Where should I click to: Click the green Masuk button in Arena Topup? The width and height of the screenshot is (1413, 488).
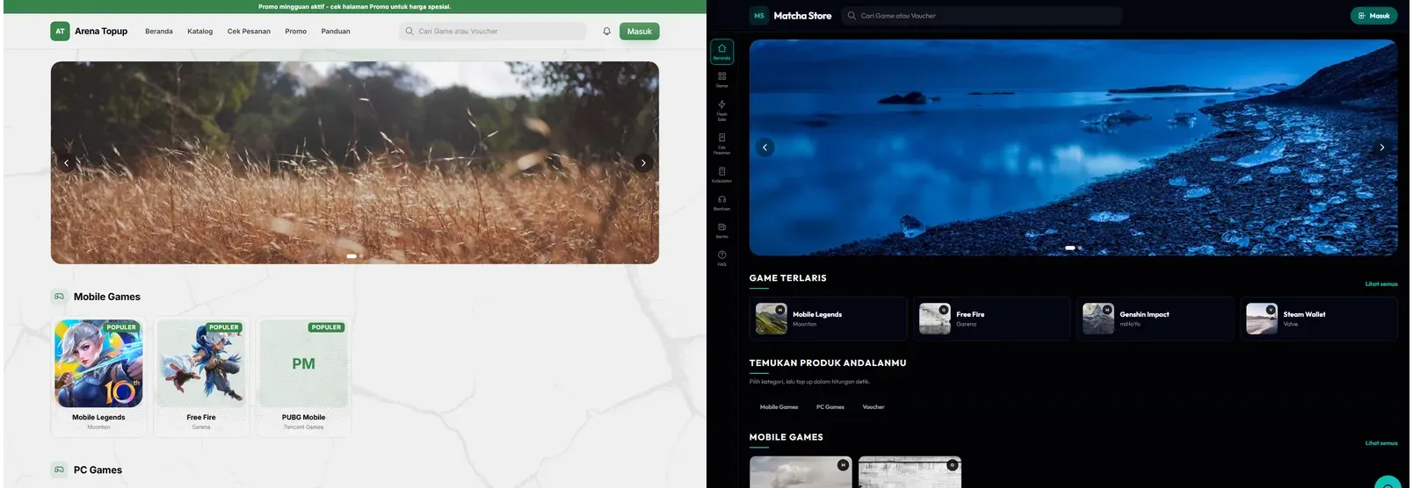[x=639, y=31]
